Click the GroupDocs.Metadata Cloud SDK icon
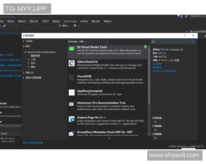 click(71, 133)
